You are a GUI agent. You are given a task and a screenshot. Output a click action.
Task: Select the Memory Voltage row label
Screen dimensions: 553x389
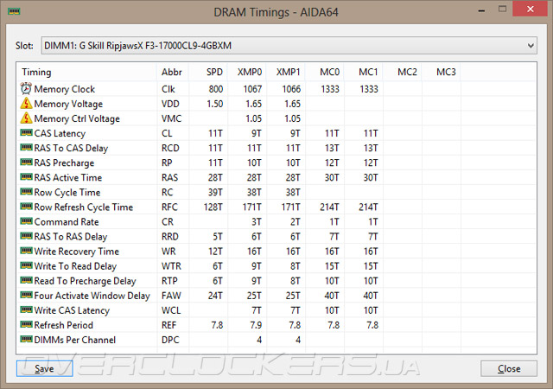point(68,104)
